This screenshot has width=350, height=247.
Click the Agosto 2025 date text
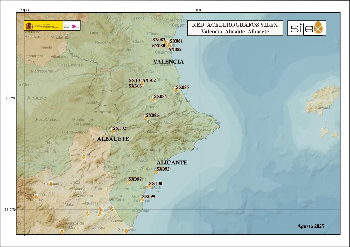point(310,226)
